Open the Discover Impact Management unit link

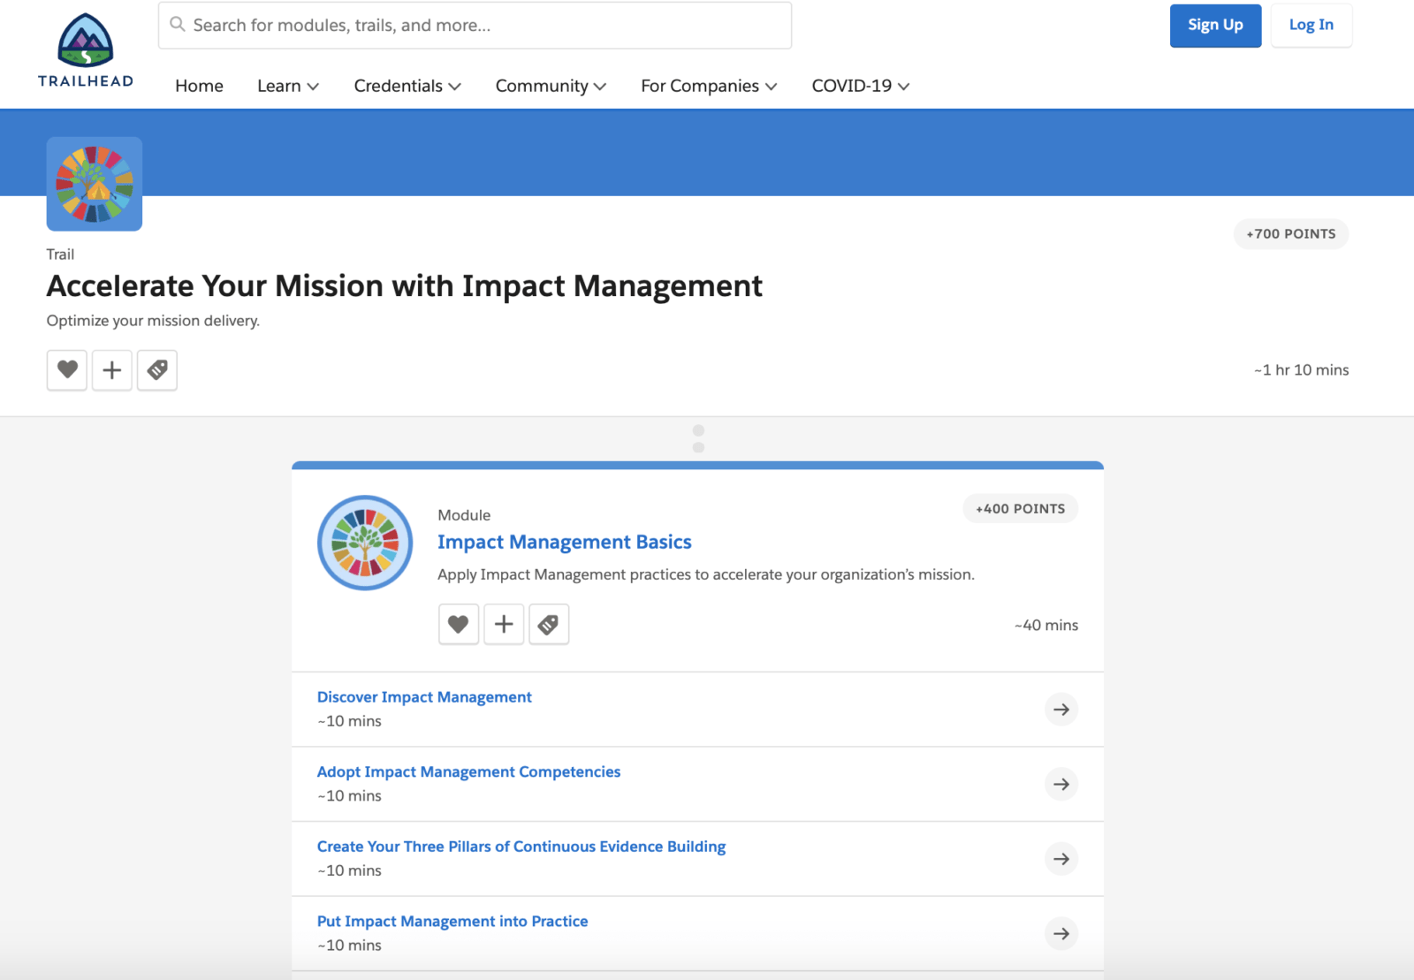pos(424,697)
